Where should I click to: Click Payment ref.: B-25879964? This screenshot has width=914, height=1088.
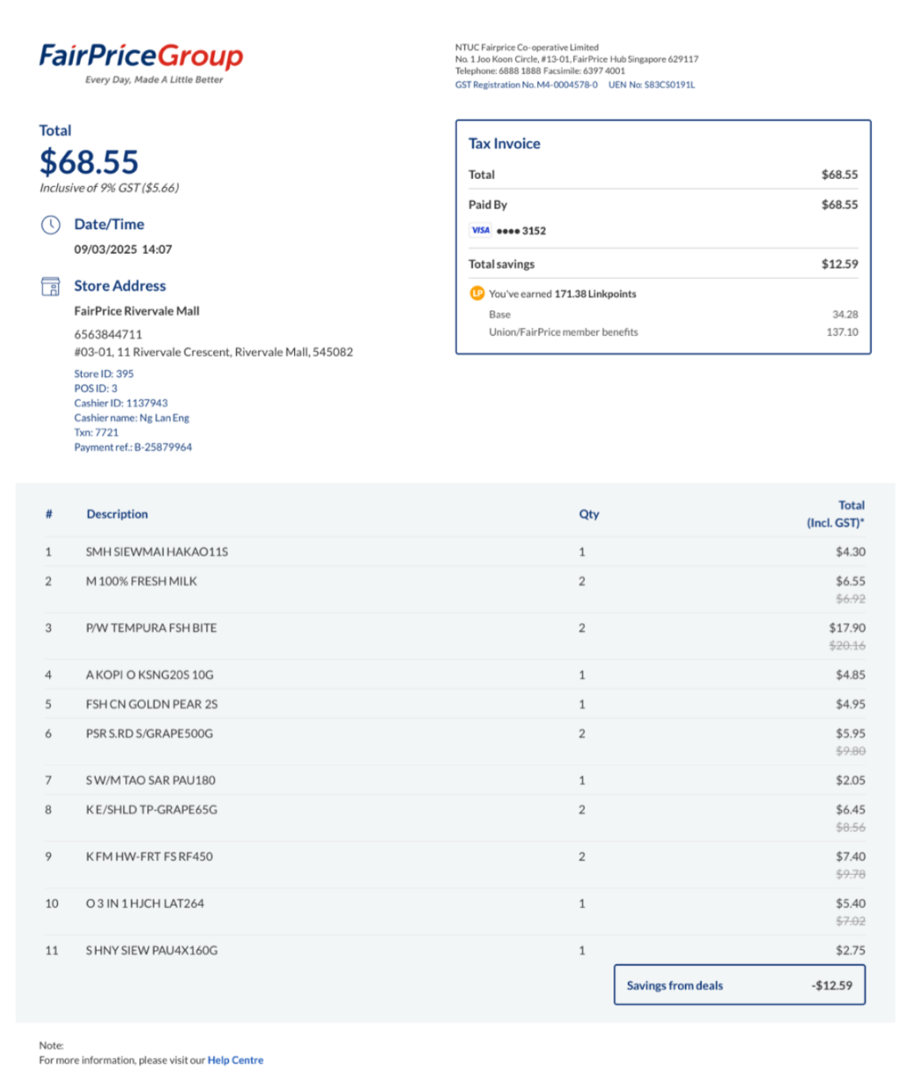pos(133,447)
